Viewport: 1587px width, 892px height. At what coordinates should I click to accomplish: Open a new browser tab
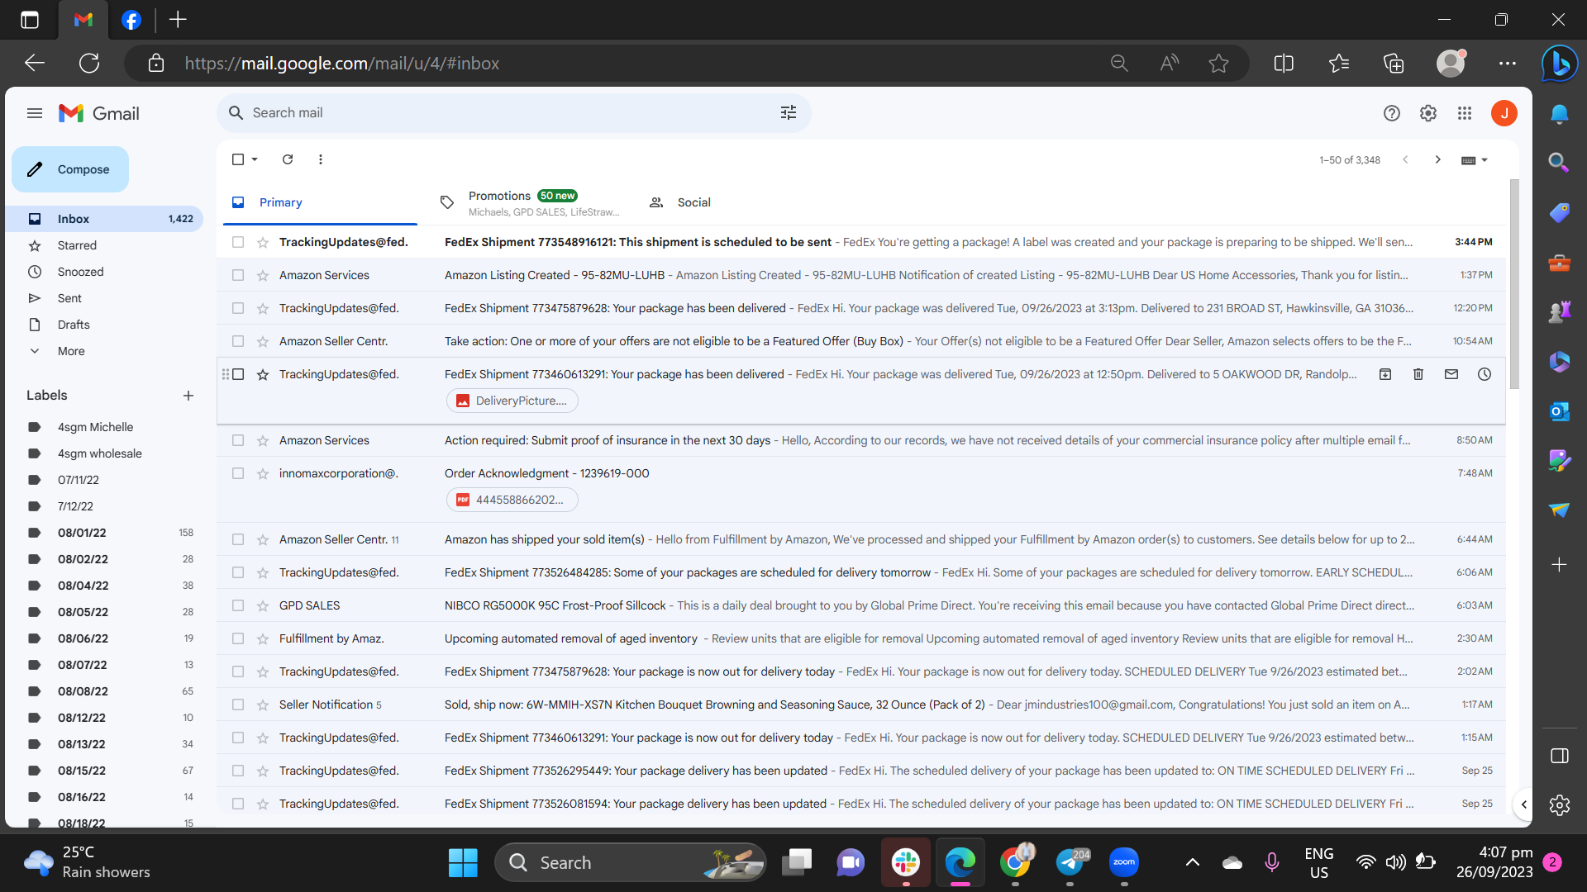pyautogui.click(x=178, y=20)
